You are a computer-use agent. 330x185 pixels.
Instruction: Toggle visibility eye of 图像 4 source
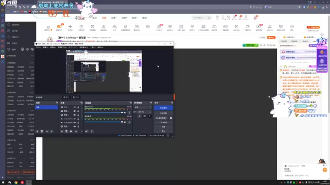[75, 111]
